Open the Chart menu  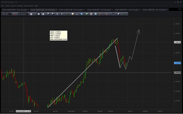7,6
